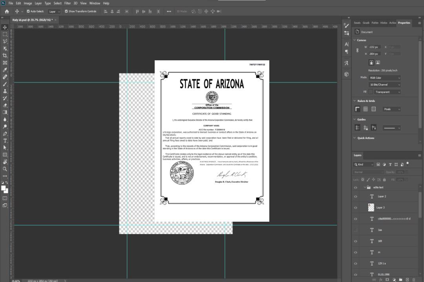Switch to the History panel tab
Viewport: 424px width, 282px height.
pyautogui.click(x=384, y=23)
